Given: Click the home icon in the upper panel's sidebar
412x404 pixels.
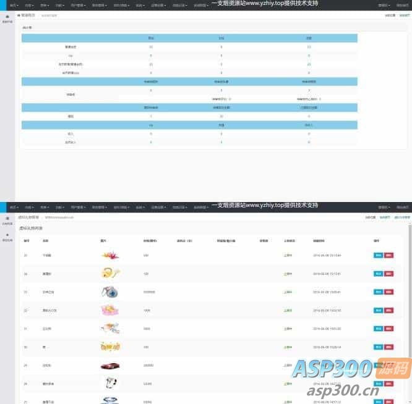Looking at the screenshot, I should [x=7, y=17].
